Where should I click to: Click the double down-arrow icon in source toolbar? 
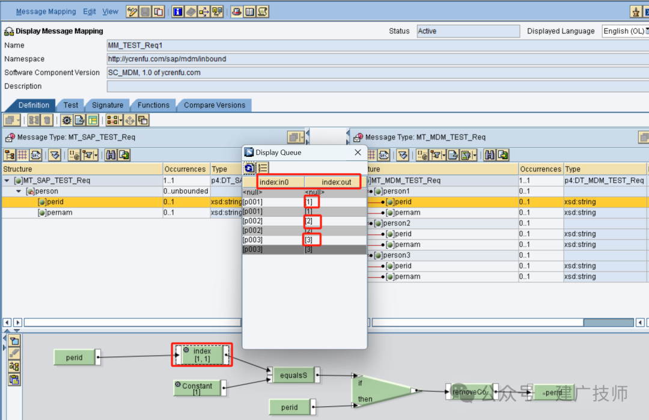click(55, 155)
